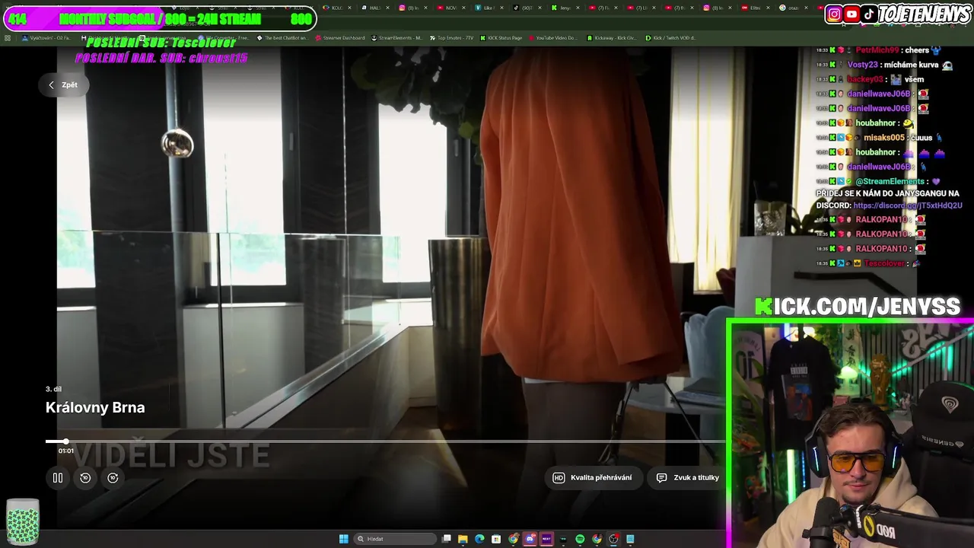Open the KICK Status Page bookmark

point(500,37)
